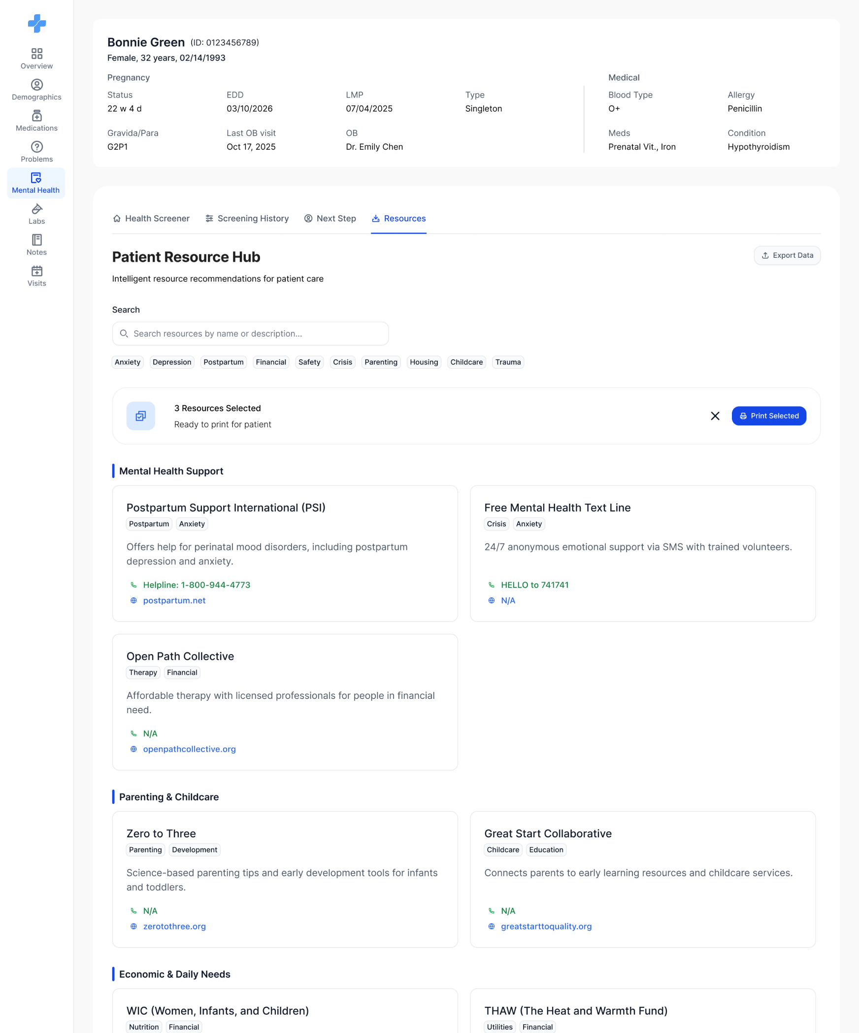Image resolution: width=859 pixels, height=1033 pixels.
Task: Click the HELLO to 741741 text line
Action: click(535, 585)
